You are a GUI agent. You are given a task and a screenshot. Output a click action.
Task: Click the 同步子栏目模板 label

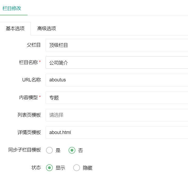coord(25,150)
